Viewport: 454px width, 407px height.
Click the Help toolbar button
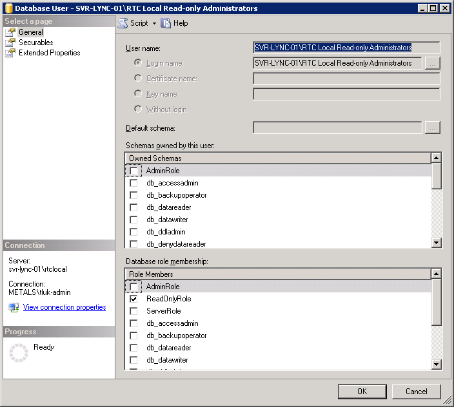(174, 23)
